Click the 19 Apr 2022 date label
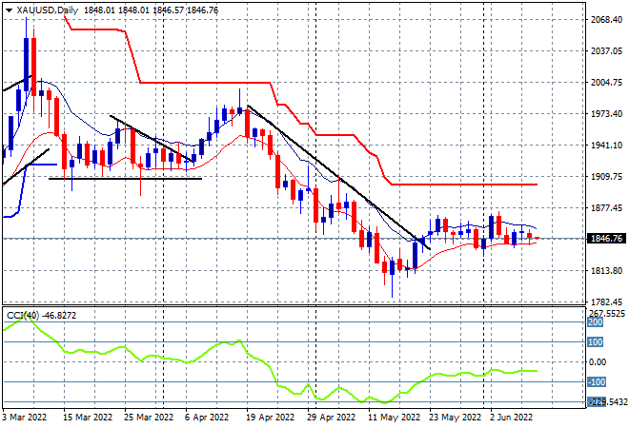This screenshot has height=428, width=629. click(x=271, y=418)
